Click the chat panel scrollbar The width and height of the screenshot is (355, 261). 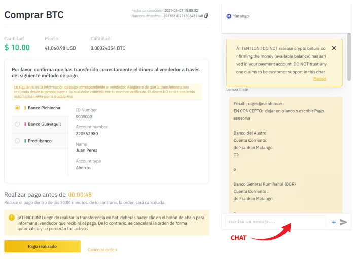pos(349,57)
